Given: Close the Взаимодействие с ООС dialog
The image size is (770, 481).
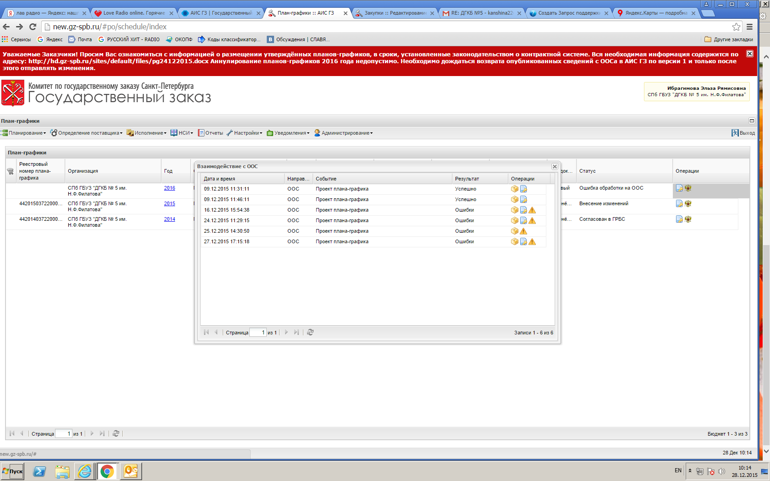Looking at the screenshot, I should click(x=555, y=166).
